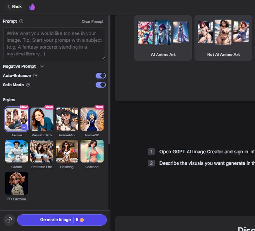Open the Hot AI Anime Art category card
The width and height of the screenshot is (255, 231).
pyautogui.click(x=223, y=38)
